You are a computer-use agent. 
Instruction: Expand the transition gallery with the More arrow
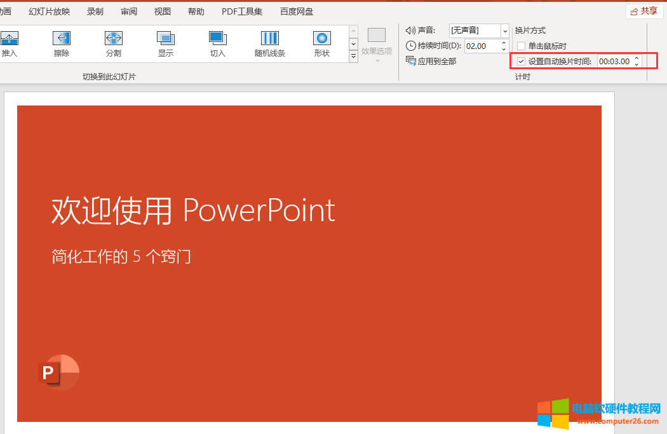354,57
